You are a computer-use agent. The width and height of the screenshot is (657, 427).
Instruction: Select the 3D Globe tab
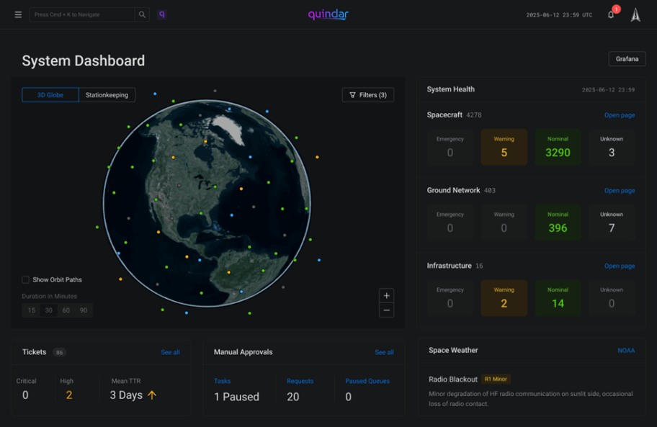point(50,94)
